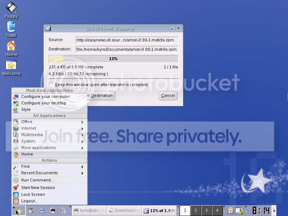Launch the terminal icon in the panel
288x216 pixels.
[53, 211]
